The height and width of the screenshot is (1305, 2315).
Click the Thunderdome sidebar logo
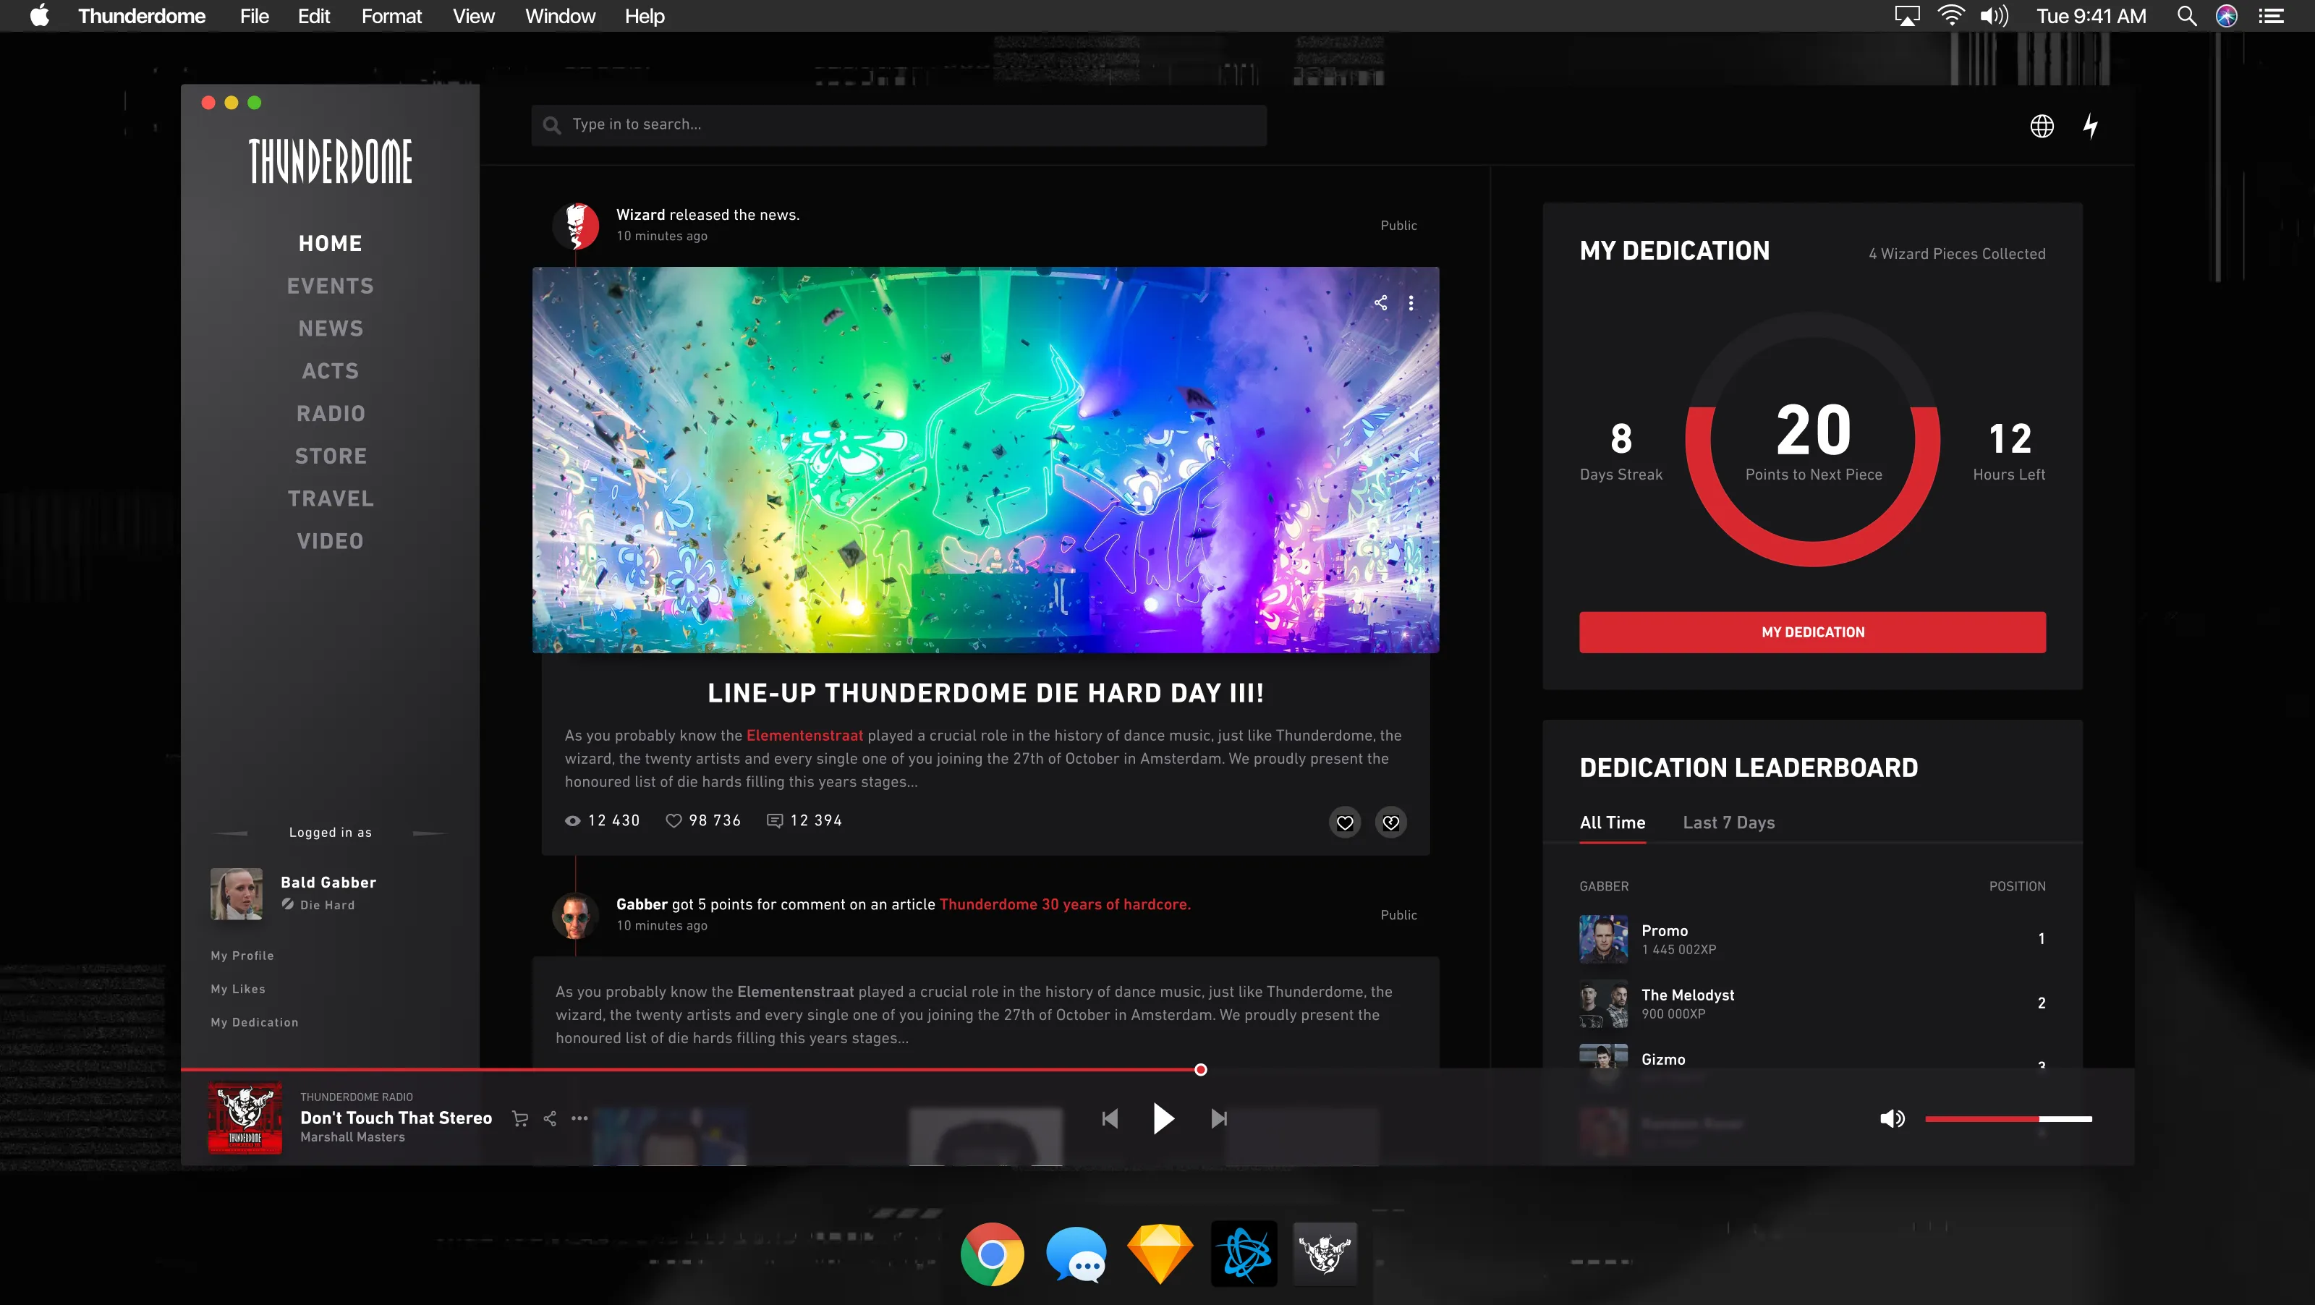click(330, 162)
